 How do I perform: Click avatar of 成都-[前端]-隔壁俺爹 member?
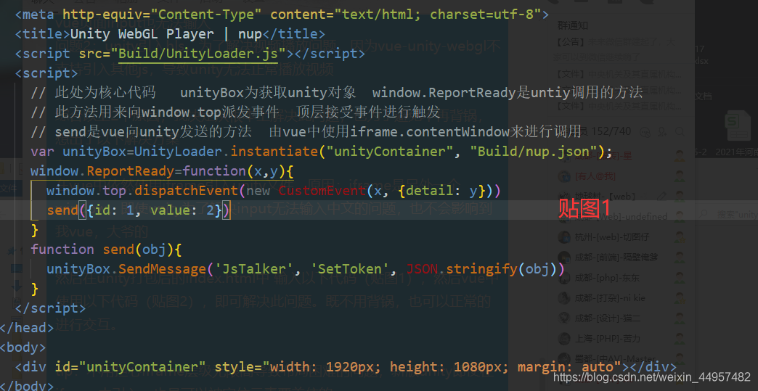pos(563,258)
